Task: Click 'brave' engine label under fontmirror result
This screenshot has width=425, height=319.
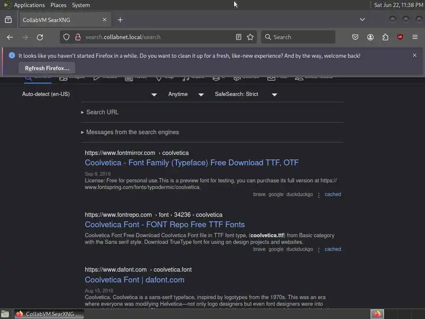Action: tap(259, 194)
